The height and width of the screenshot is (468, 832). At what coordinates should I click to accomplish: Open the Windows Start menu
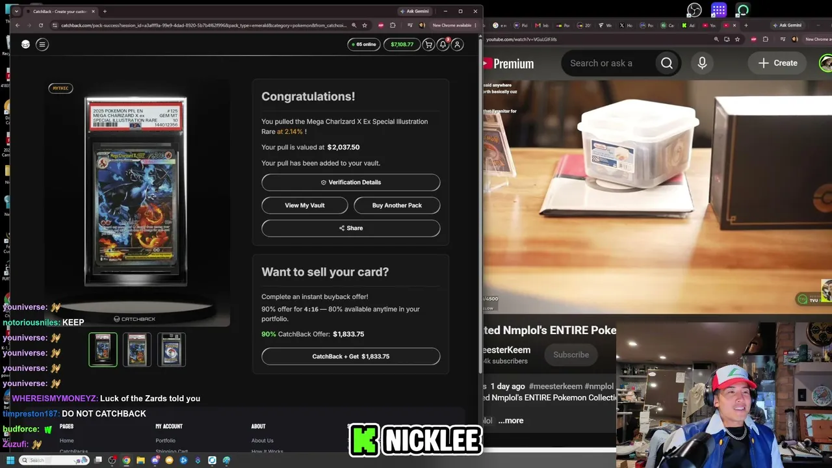coord(10,460)
